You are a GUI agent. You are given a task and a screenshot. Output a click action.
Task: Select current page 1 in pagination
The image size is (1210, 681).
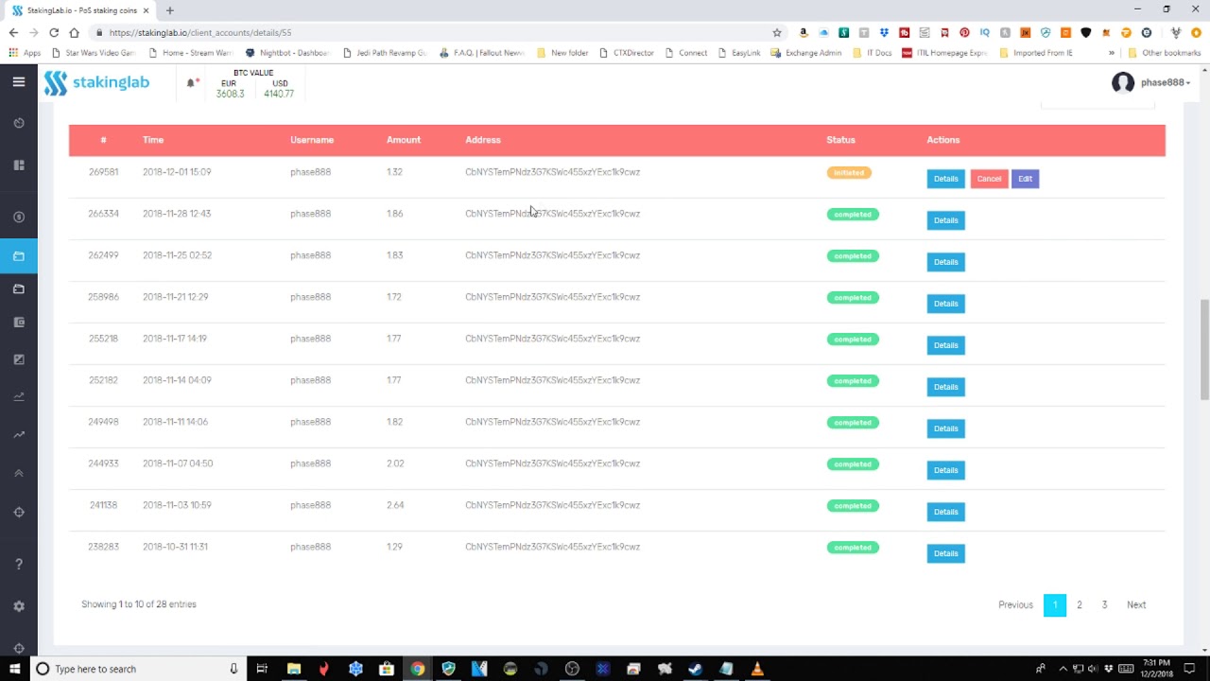coord(1055,605)
